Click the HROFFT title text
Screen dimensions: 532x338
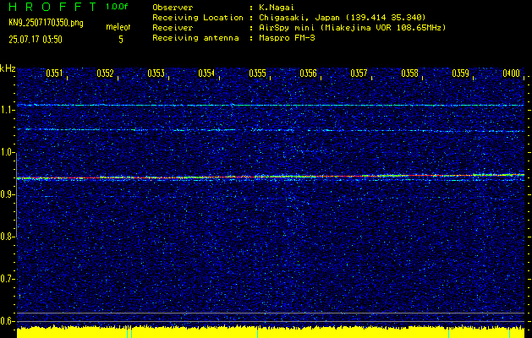pyautogui.click(x=52, y=7)
